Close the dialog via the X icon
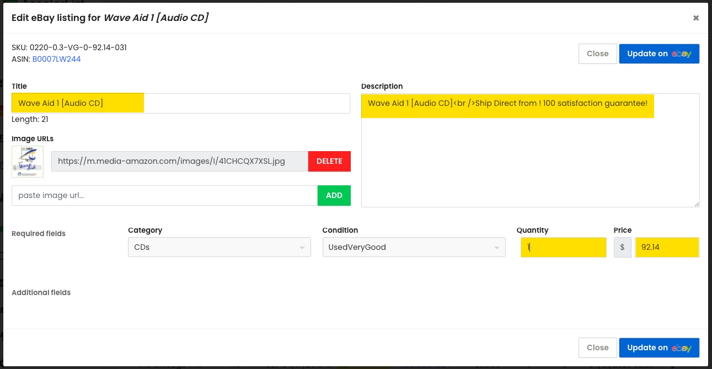712x369 pixels. point(695,18)
